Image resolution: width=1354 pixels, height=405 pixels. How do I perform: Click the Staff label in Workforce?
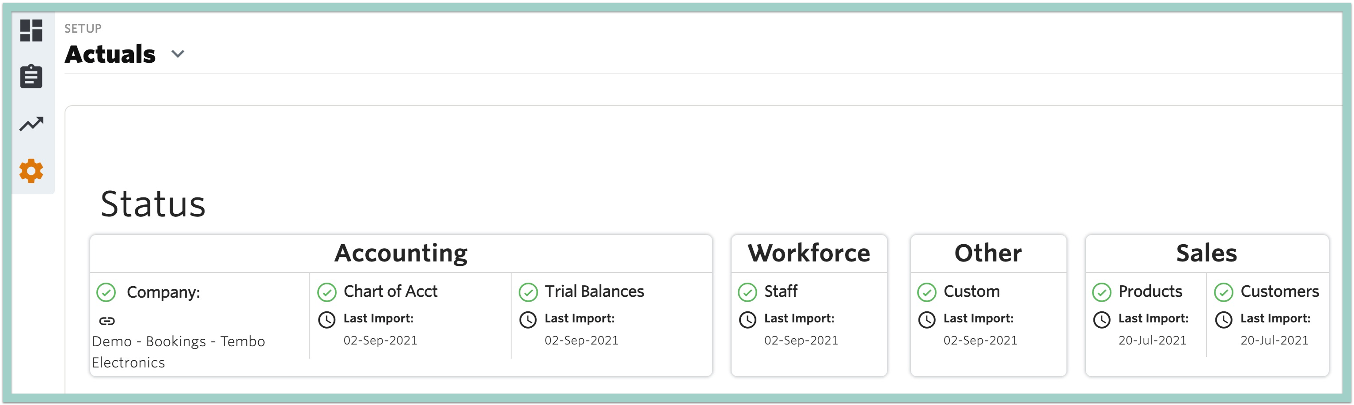pyautogui.click(x=781, y=291)
